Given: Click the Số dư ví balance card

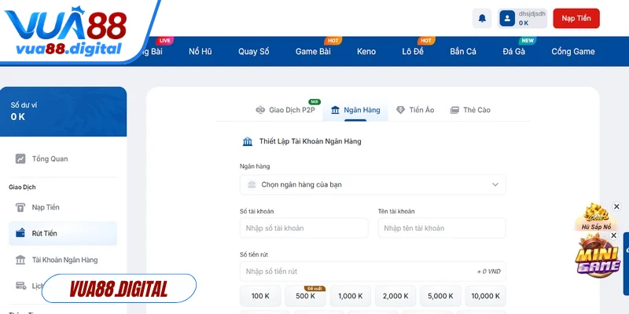Looking at the screenshot, I should [x=64, y=111].
